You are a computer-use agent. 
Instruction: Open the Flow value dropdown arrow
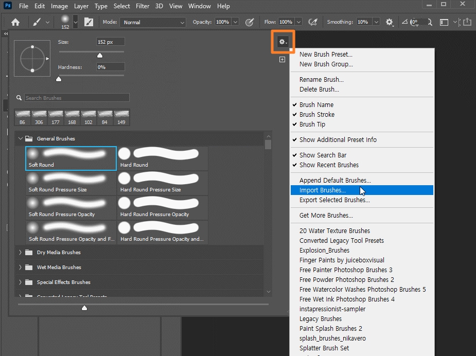(298, 22)
